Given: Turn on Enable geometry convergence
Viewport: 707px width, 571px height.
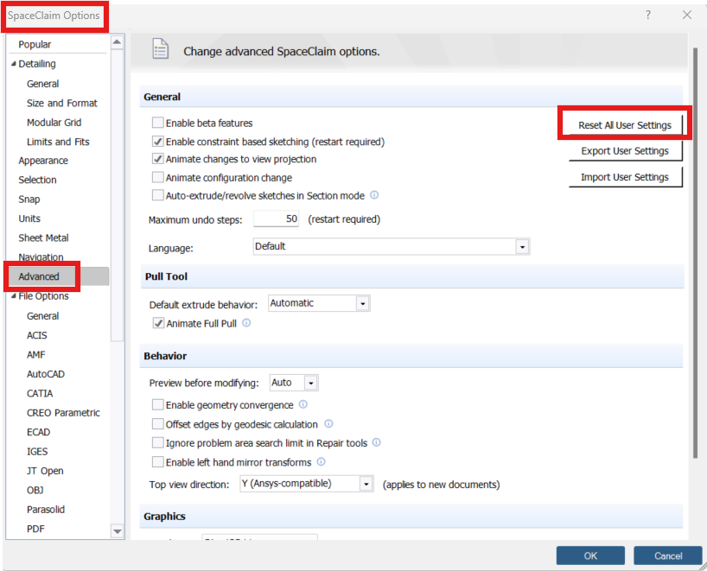Looking at the screenshot, I should (x=158, y=404).
